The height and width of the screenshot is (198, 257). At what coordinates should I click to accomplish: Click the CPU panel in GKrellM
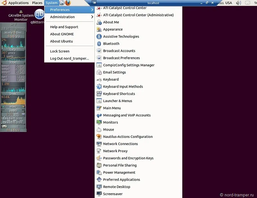tap(13, 49)
